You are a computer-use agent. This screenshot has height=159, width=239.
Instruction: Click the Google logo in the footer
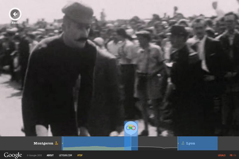tap(13, 155)
